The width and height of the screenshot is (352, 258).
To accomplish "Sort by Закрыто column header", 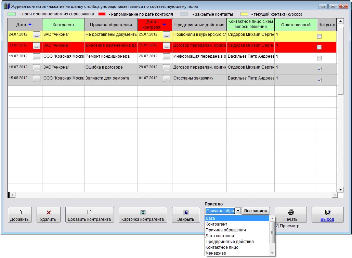I will [x=327, y=25].
